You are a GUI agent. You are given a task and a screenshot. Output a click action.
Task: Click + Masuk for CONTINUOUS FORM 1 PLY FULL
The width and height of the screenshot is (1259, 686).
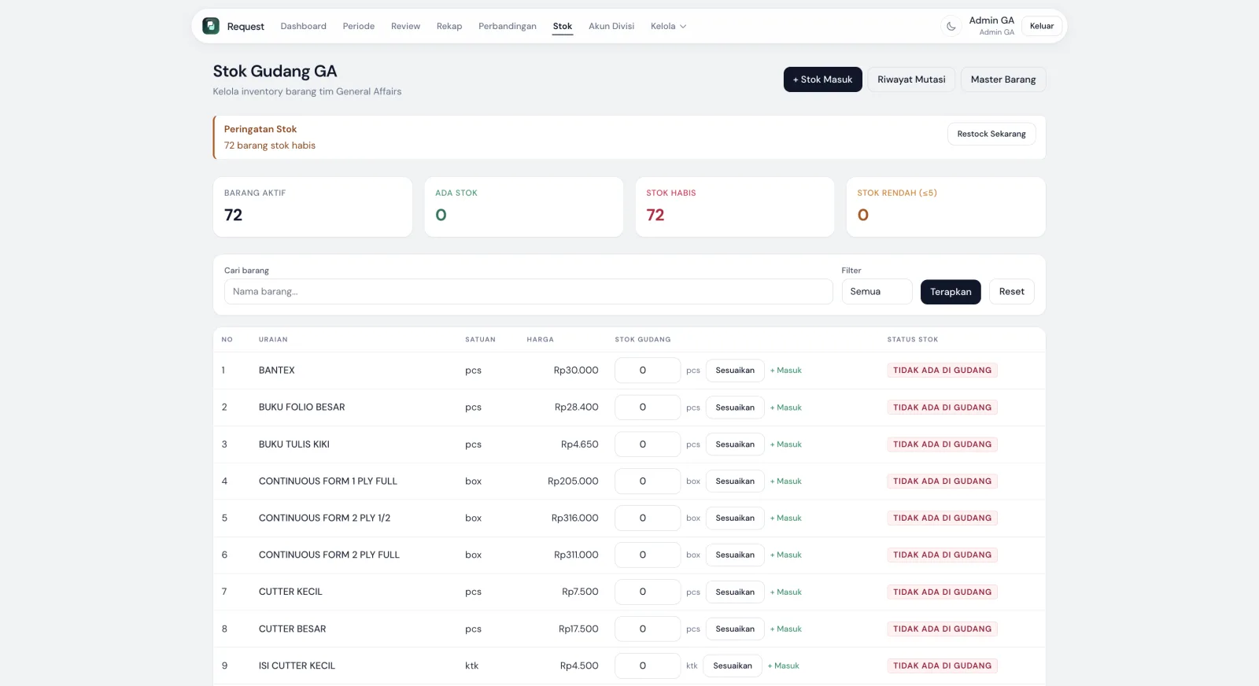pos(786,481)
